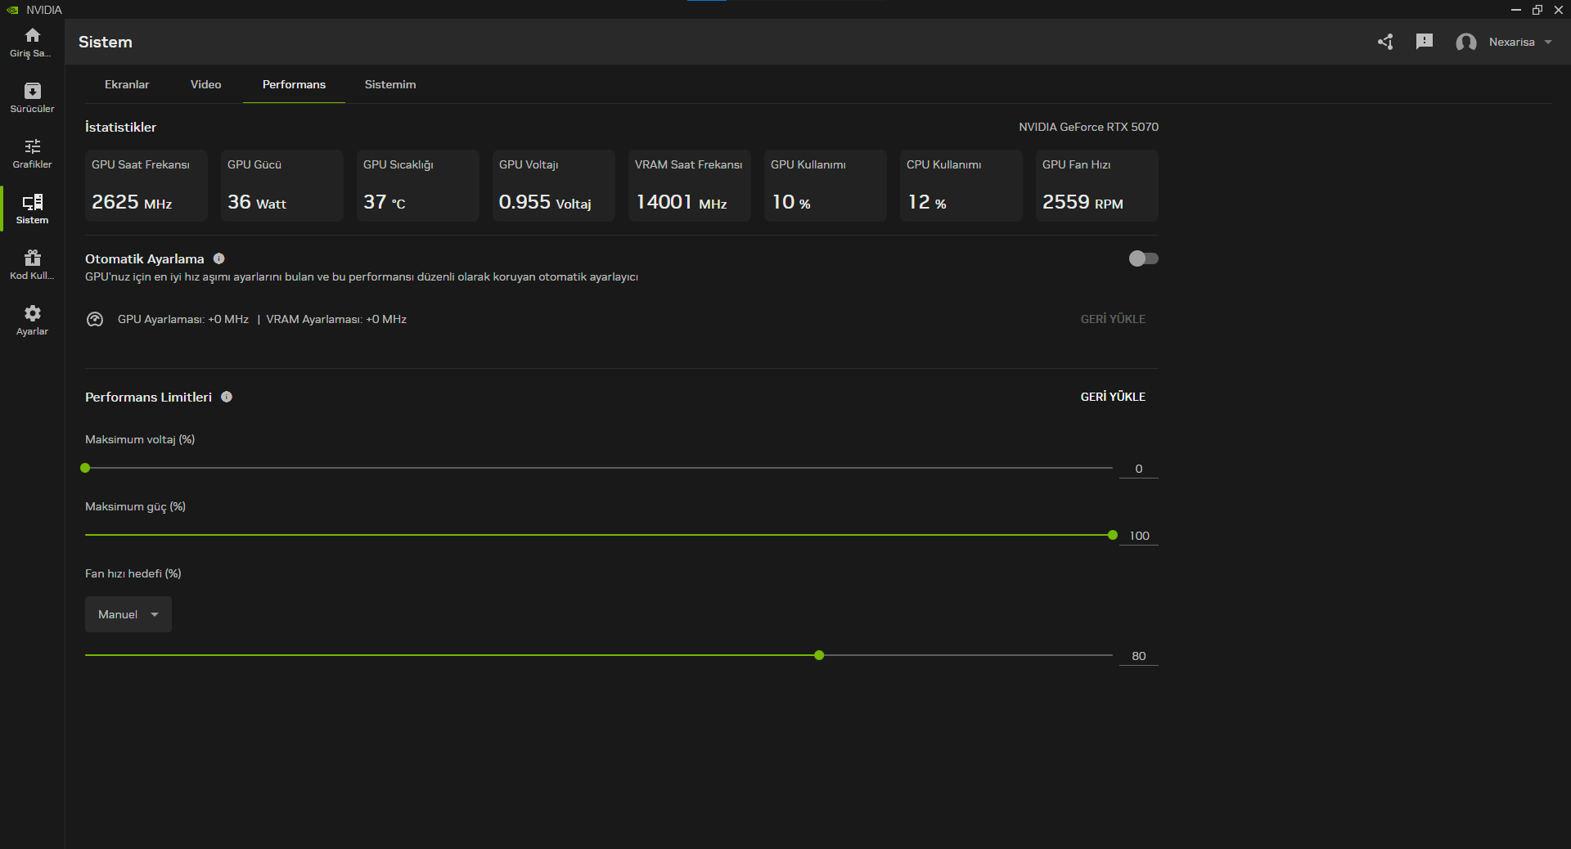The width and height of the screenshot is (1571, 849).
Task: Click the share icon in header
Action: (1385, 42)
